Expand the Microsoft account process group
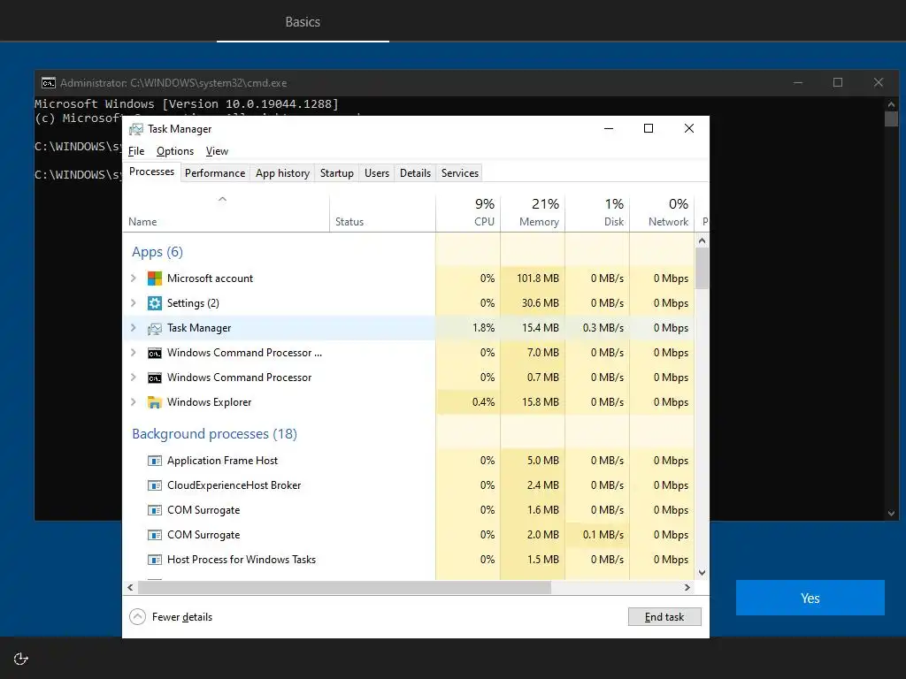Viewport: 906px width, 679px height. pos(134,278)
